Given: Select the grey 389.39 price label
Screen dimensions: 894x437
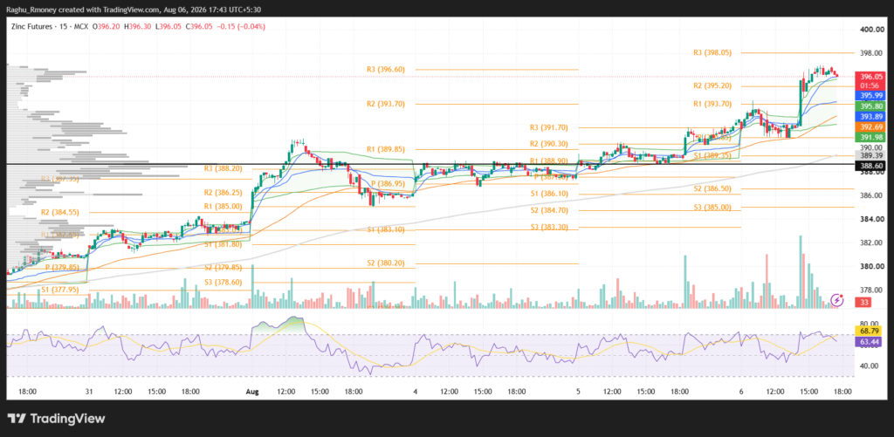Looking at the screenshot, I should click(871, 155).
